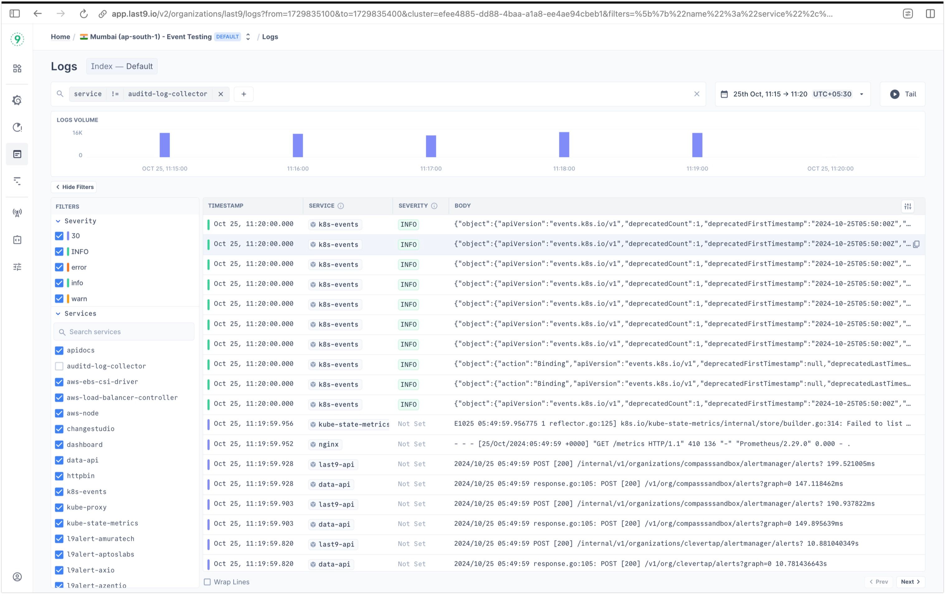Viewport: 945px width, 615px height.
Task: Open the broadcast antenna icon in sidebar
Action: pyautogui.click(x=17, y=213)
